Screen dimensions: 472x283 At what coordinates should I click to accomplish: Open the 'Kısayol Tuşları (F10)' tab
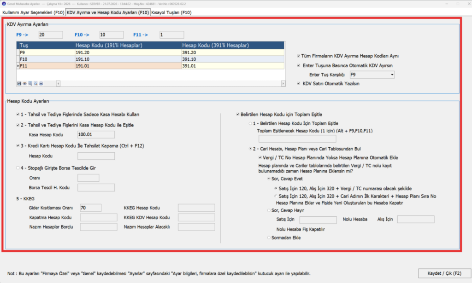coord(171,12)
